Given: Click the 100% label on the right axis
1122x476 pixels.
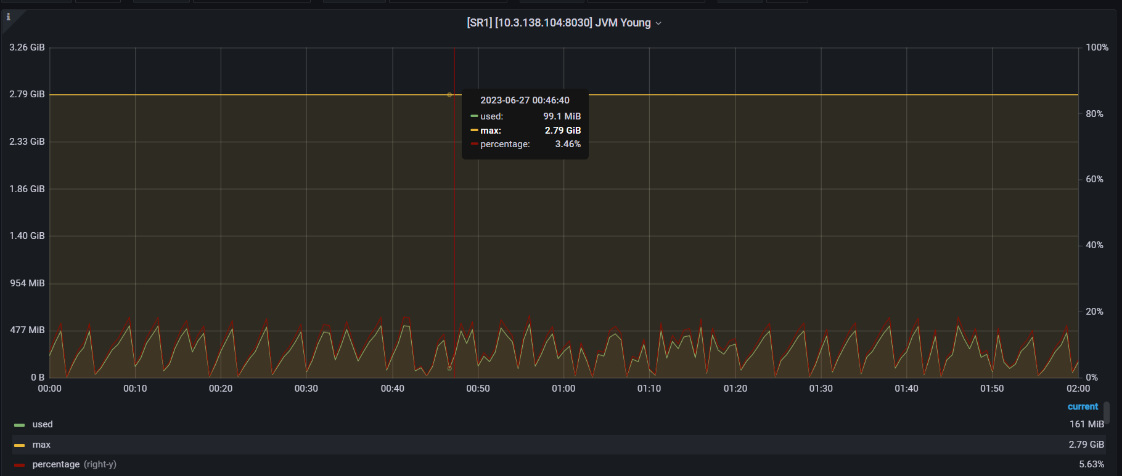Looking at the screenshot, I should [x=1097, y=47].
